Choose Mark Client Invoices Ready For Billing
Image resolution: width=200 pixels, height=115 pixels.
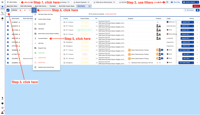point(47,34)
